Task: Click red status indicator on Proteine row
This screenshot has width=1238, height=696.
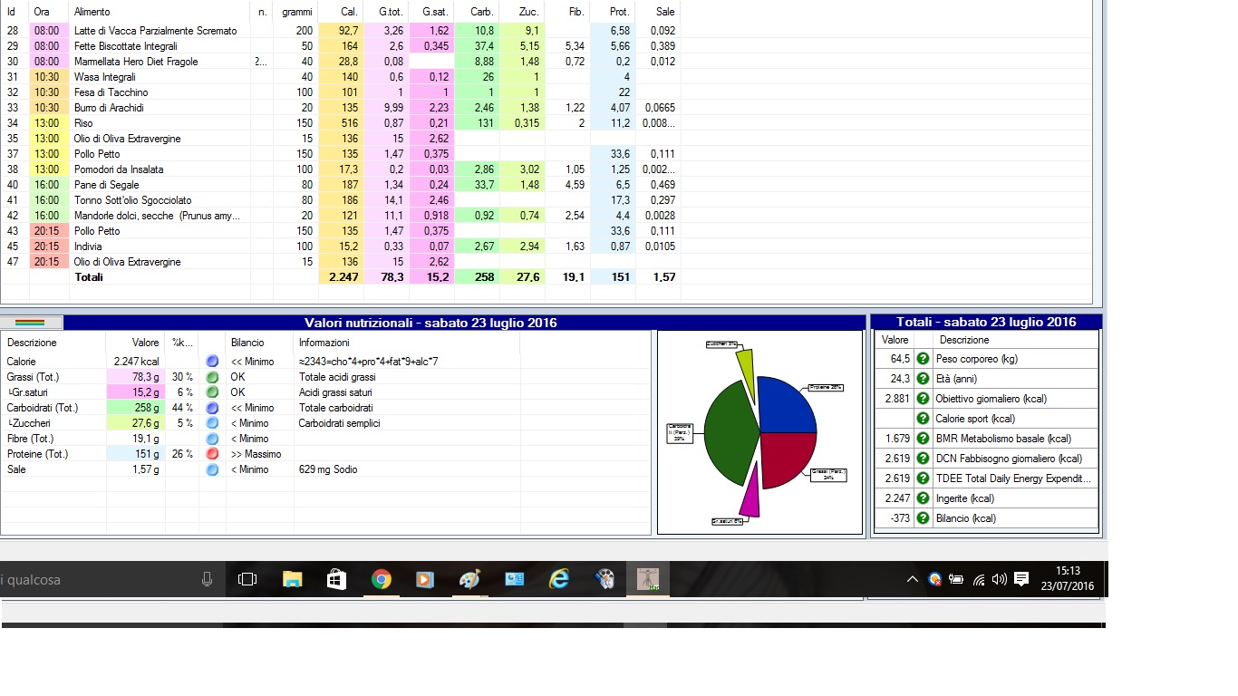Action: pos(211,454)
